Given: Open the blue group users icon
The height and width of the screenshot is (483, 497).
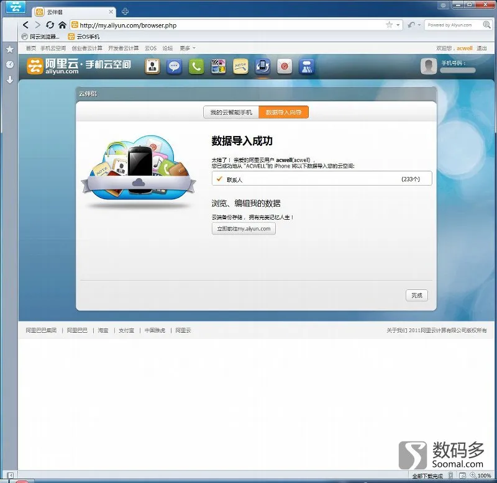Looking at the screenshot, I should pyautogui.click(x=306, y=66).
